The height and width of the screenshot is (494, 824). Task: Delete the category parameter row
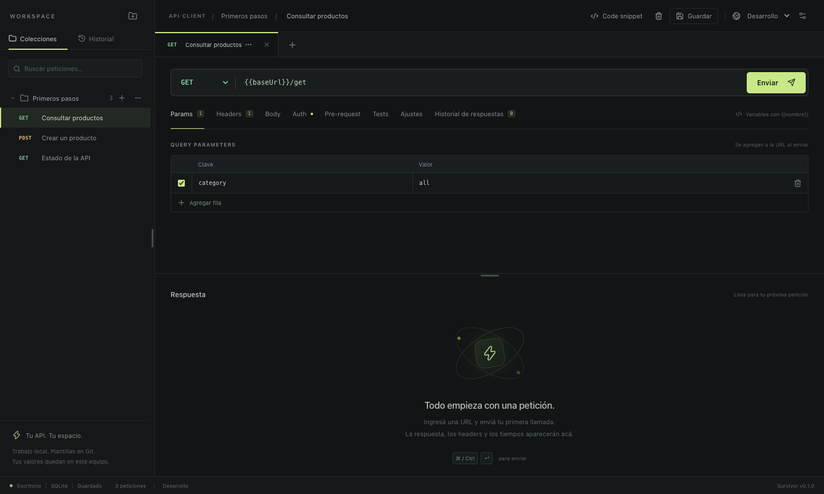[798, 183]
